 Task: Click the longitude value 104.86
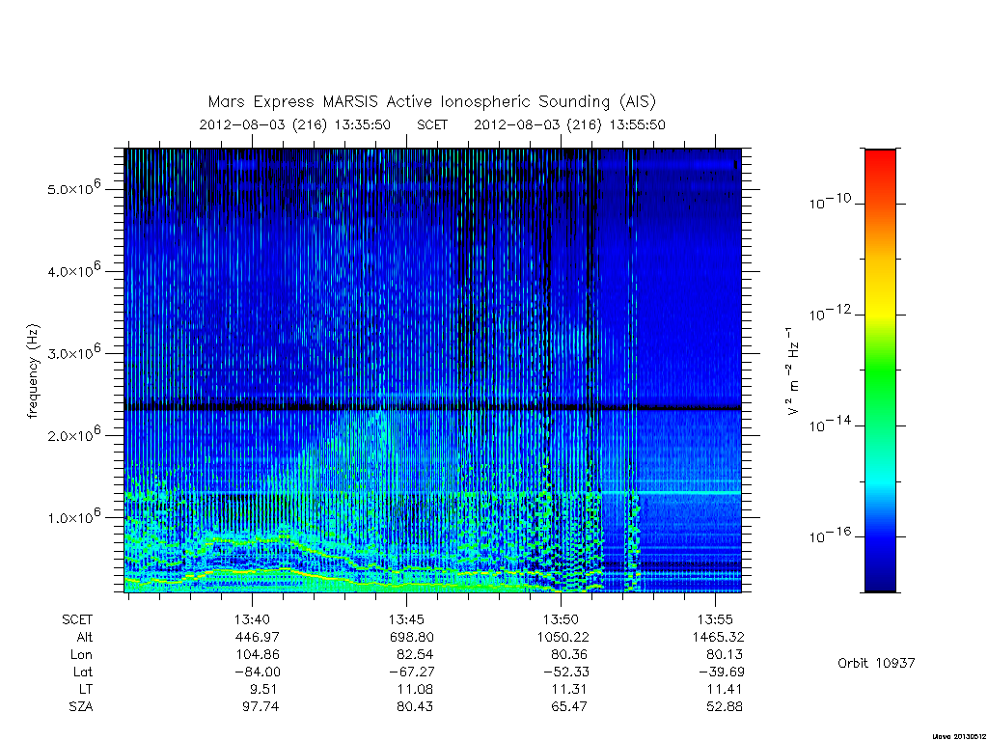click(257, 655)
